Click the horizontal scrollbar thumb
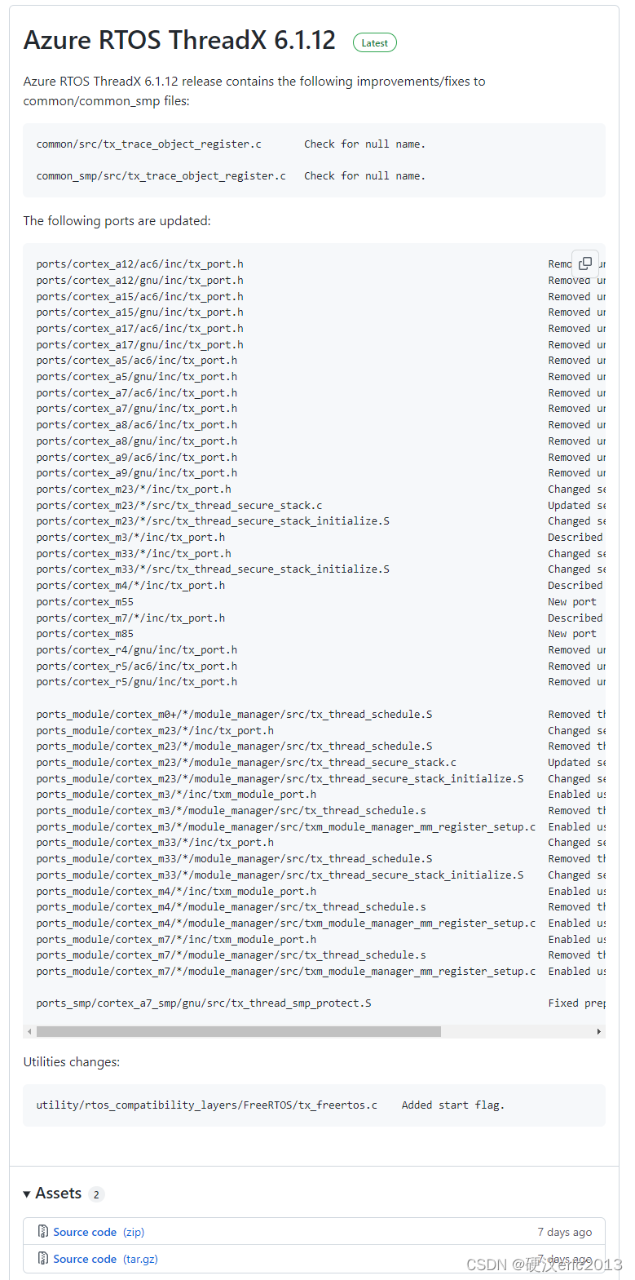 238,1031
